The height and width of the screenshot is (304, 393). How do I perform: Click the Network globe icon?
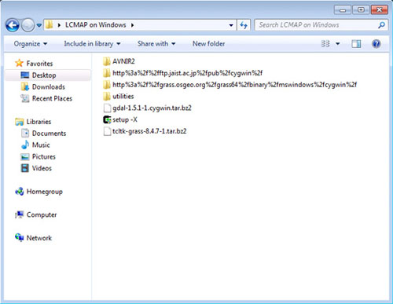pyautogui.click(x=19, y=238)
